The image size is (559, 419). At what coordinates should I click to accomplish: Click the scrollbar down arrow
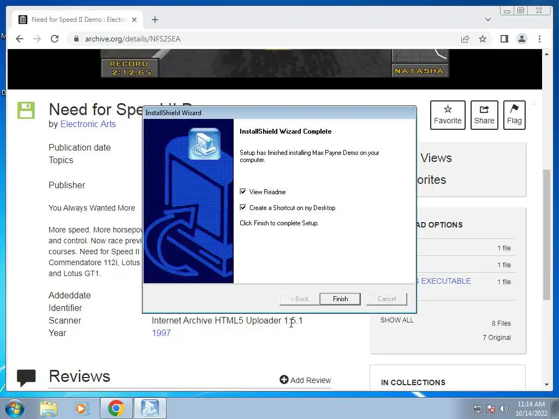click(x=546, y=385)
